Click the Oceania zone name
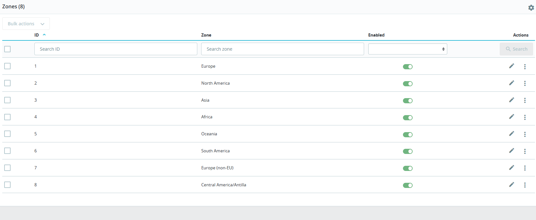 pos(209,134)
